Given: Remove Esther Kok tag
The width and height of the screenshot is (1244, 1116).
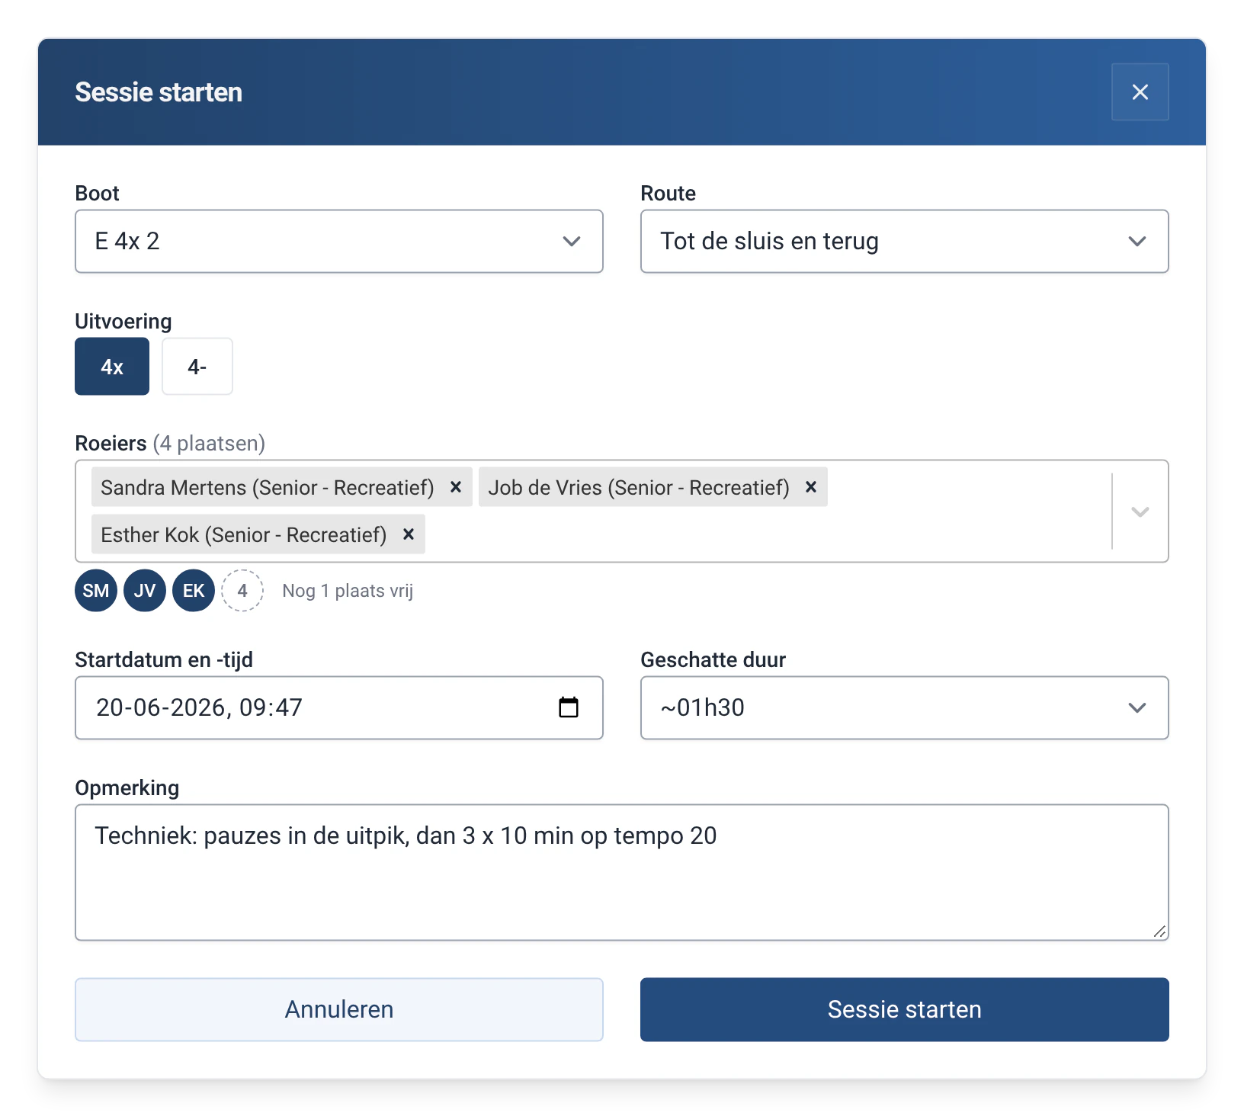Looking at the screenshot, I should pos(409,534).
